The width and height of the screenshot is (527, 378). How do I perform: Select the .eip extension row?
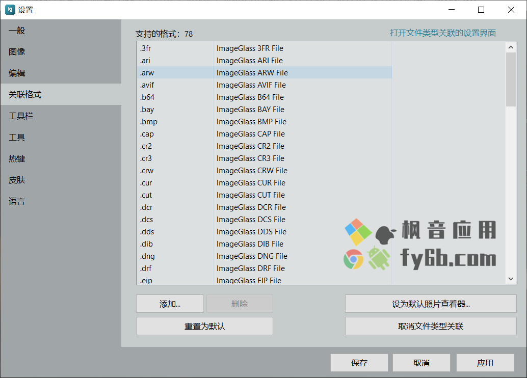(264, 280)
